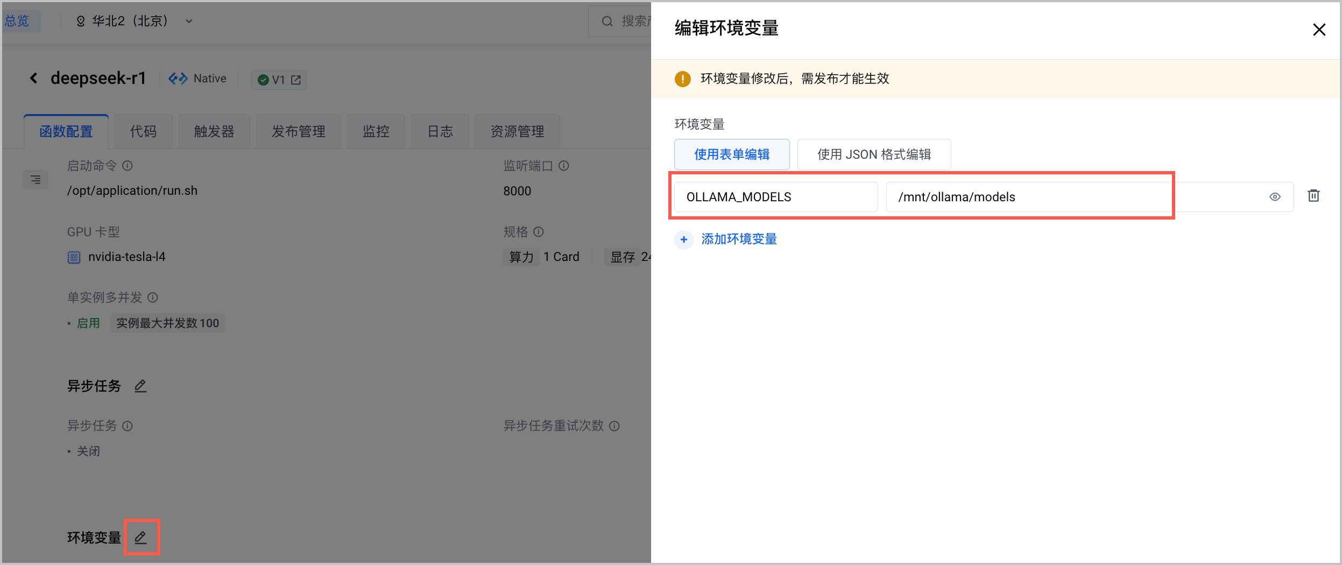Switch to 使用表单编辑 mode
Viewport: 1342px width, 565px height.
(x=732, y=154)
